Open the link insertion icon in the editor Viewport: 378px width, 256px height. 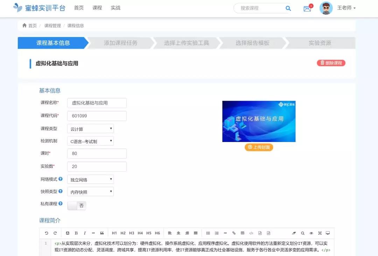click(234, 233)
